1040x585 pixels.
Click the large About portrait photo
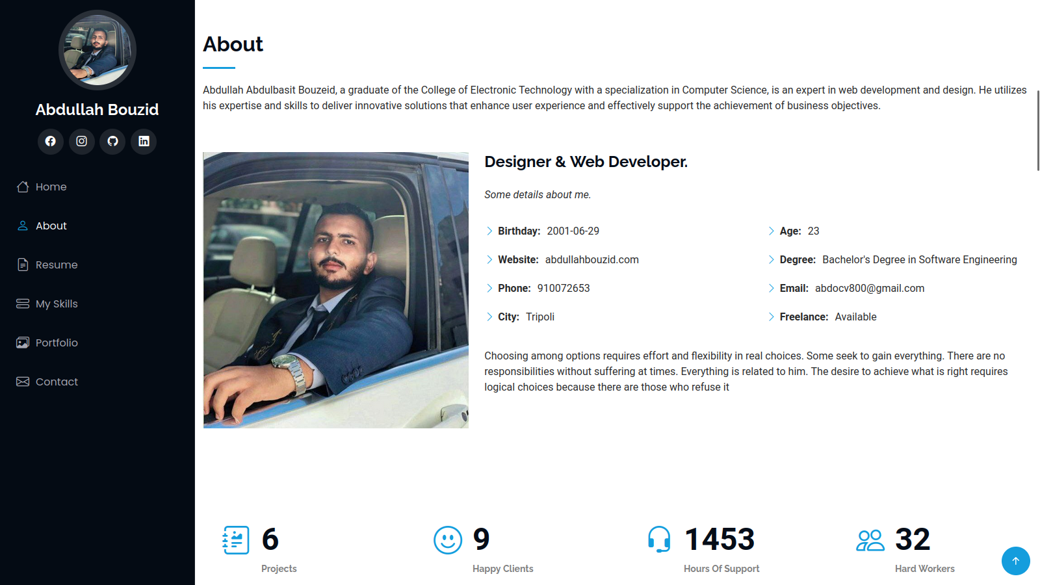point(335,290)
